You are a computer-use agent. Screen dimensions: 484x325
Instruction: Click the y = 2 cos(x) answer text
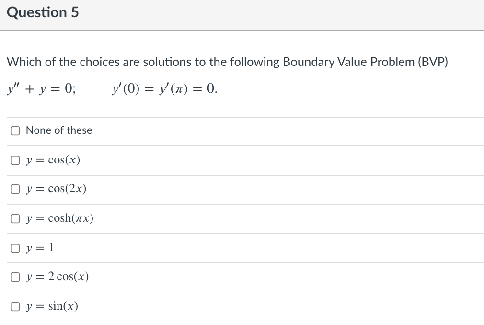pos(57,277)
